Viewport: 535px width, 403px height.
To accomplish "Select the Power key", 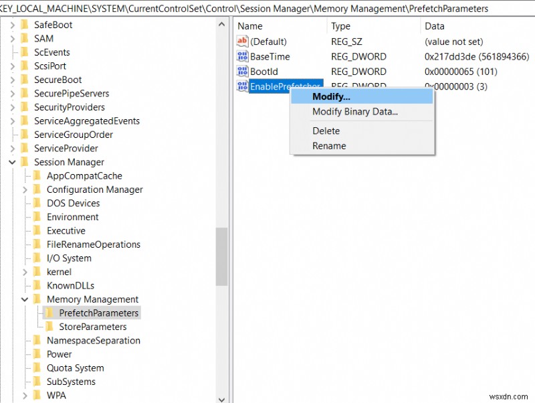I will tap(60, 354).
